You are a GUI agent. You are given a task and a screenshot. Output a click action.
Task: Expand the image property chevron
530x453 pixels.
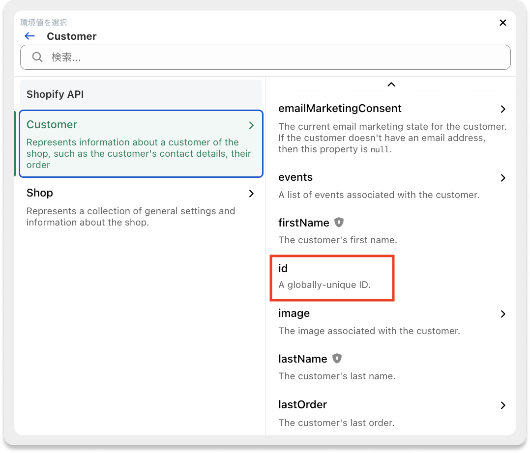(x=502, y=314)
